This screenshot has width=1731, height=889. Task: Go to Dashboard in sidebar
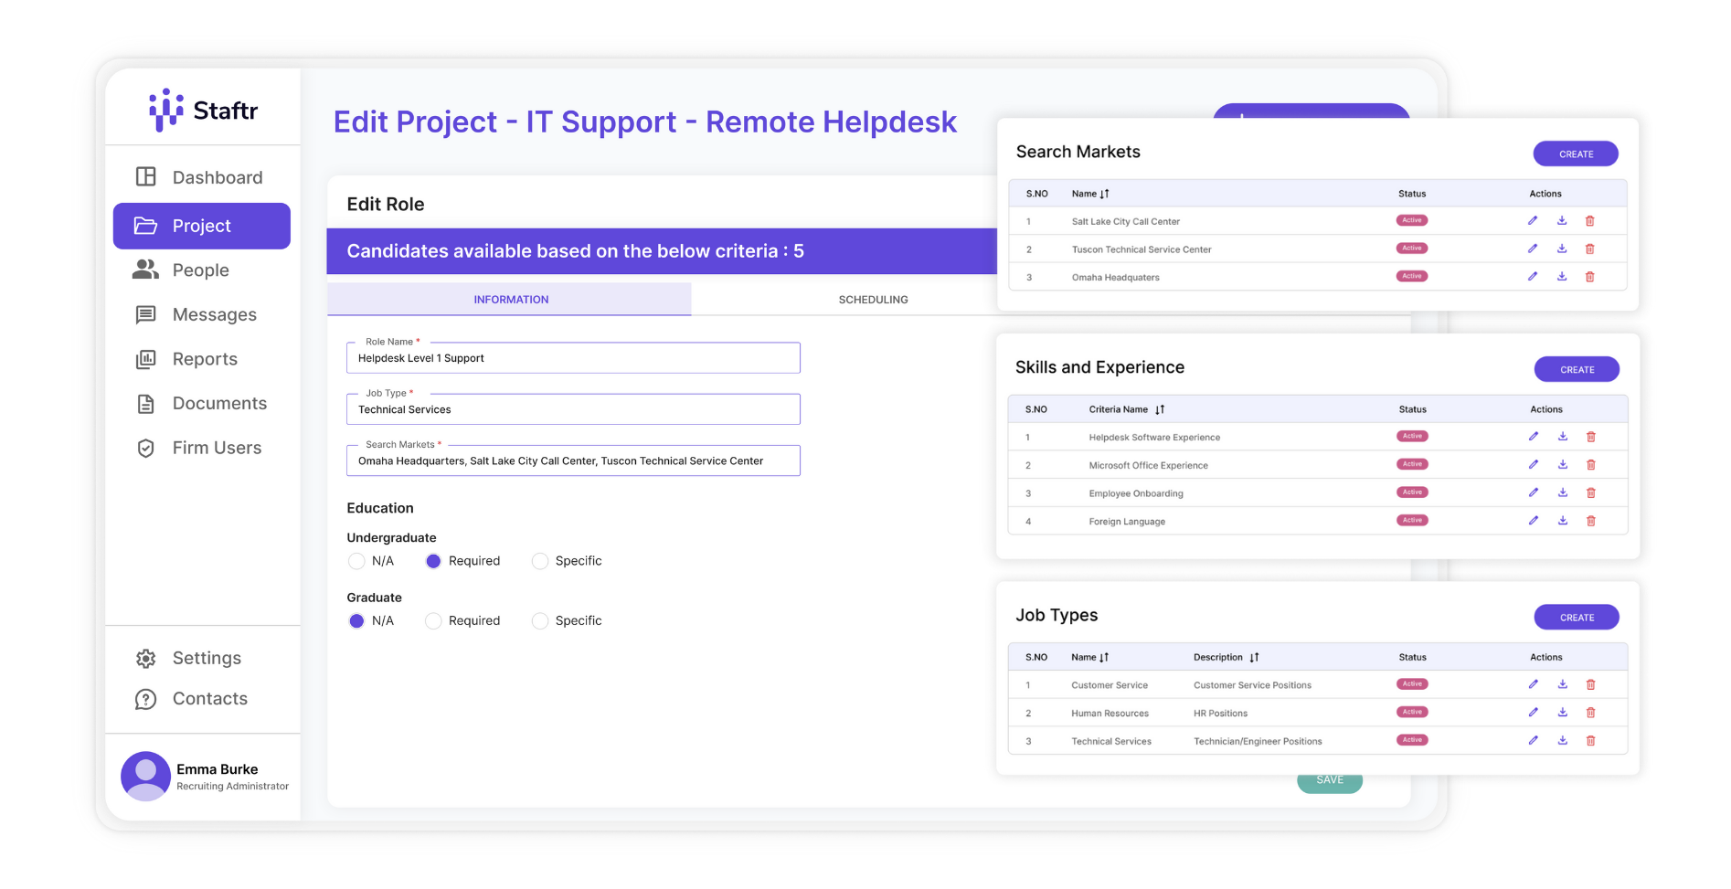(202, 177)
